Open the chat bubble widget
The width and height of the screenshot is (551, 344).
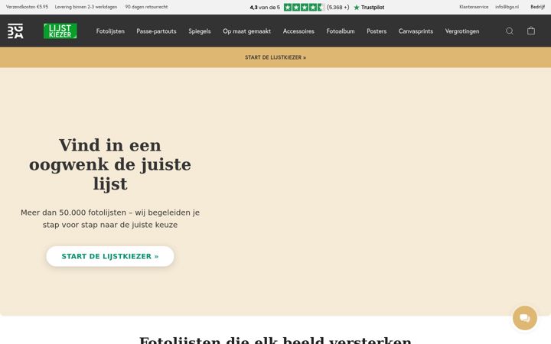(525, 318)
